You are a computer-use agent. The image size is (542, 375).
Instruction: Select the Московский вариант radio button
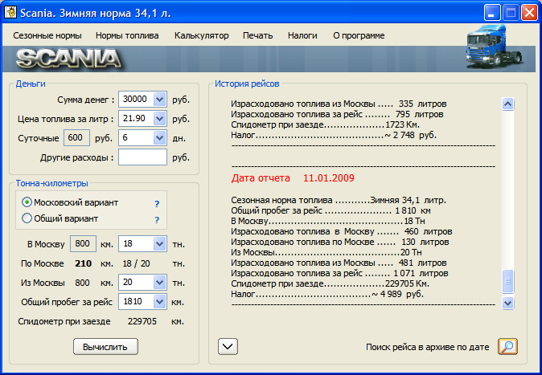(x=27, y=202)
